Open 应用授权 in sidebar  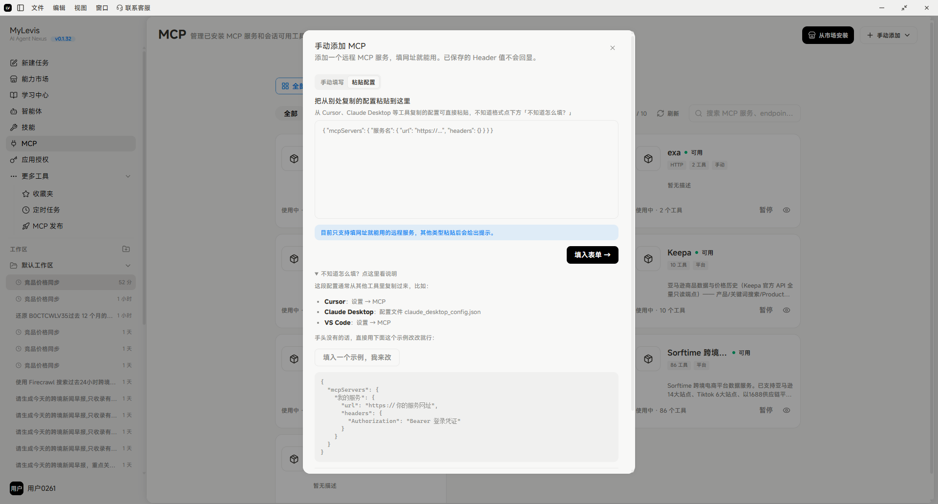(71, 159)
